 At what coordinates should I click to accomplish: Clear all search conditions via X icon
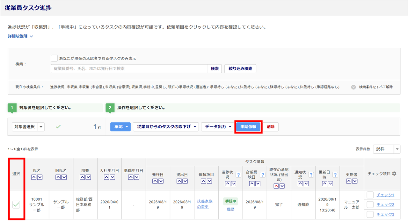click(x=353, y=87)
